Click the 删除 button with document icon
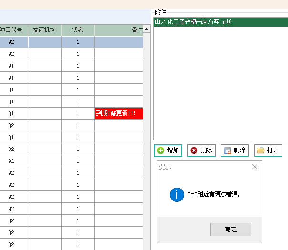This screenshot has width=288, height=250. (x=235, y=150)
